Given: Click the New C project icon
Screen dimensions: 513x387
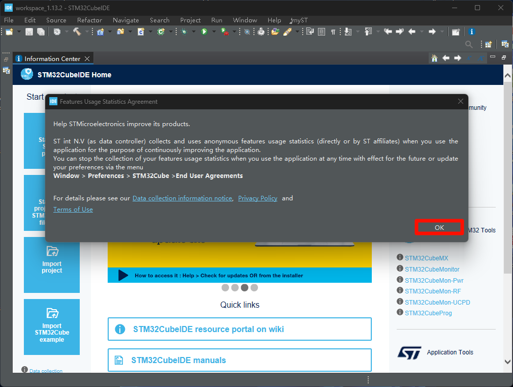Looking at the screenshot, I should pyautogui.click(x=101, y=32).
